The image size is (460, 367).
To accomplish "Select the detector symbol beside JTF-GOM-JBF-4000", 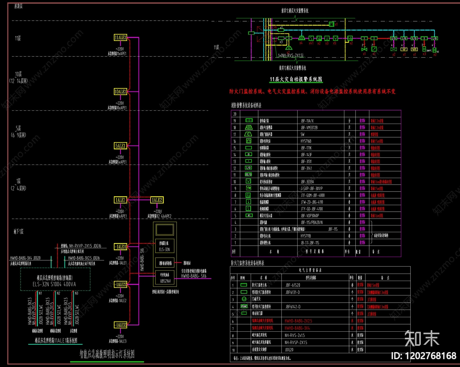I will coord(249,195).
